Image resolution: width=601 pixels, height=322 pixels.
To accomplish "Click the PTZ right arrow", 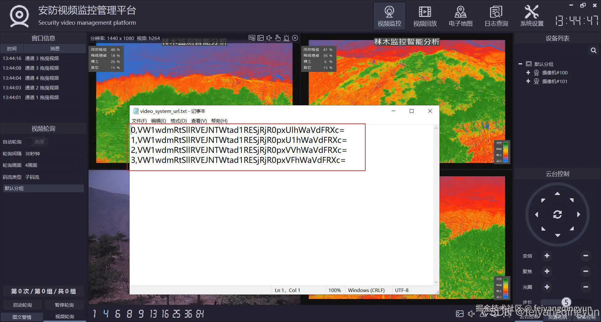I will (578, 214).
